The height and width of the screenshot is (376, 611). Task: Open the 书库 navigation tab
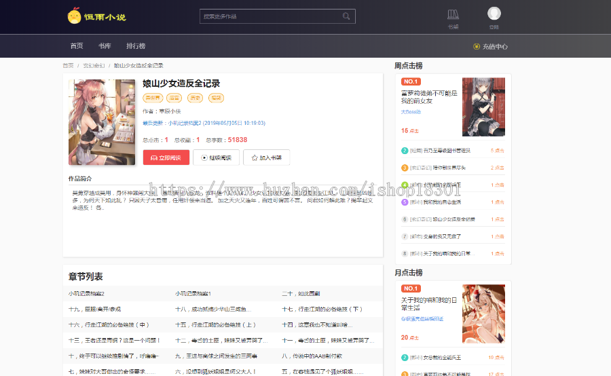(x=105, y=46)
